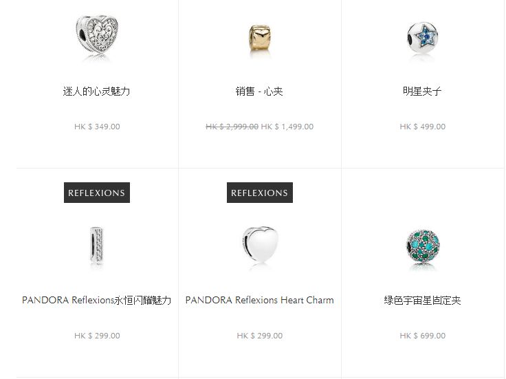The image size is (506, 379).
Task: Click the HK $ 699.00 price
Action: coord(422,336)
